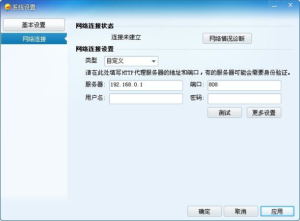Screen dimensions: 300x221
Task: Click the 连接未建立 status text
Action: pos(126,37)
